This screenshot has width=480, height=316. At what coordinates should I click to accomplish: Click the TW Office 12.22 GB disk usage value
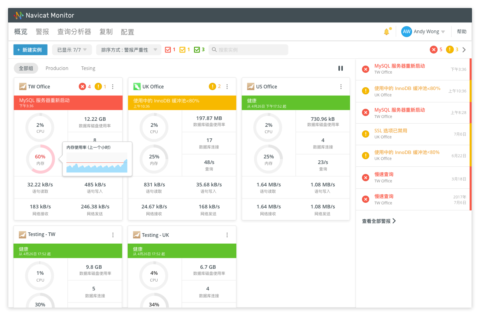[95, 119]
